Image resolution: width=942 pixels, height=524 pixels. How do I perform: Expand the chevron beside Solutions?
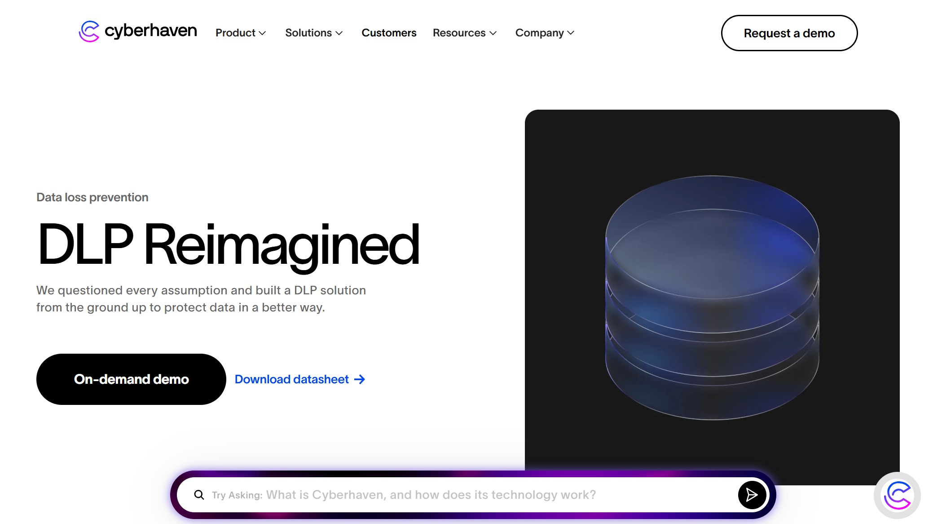click(339, 33)
